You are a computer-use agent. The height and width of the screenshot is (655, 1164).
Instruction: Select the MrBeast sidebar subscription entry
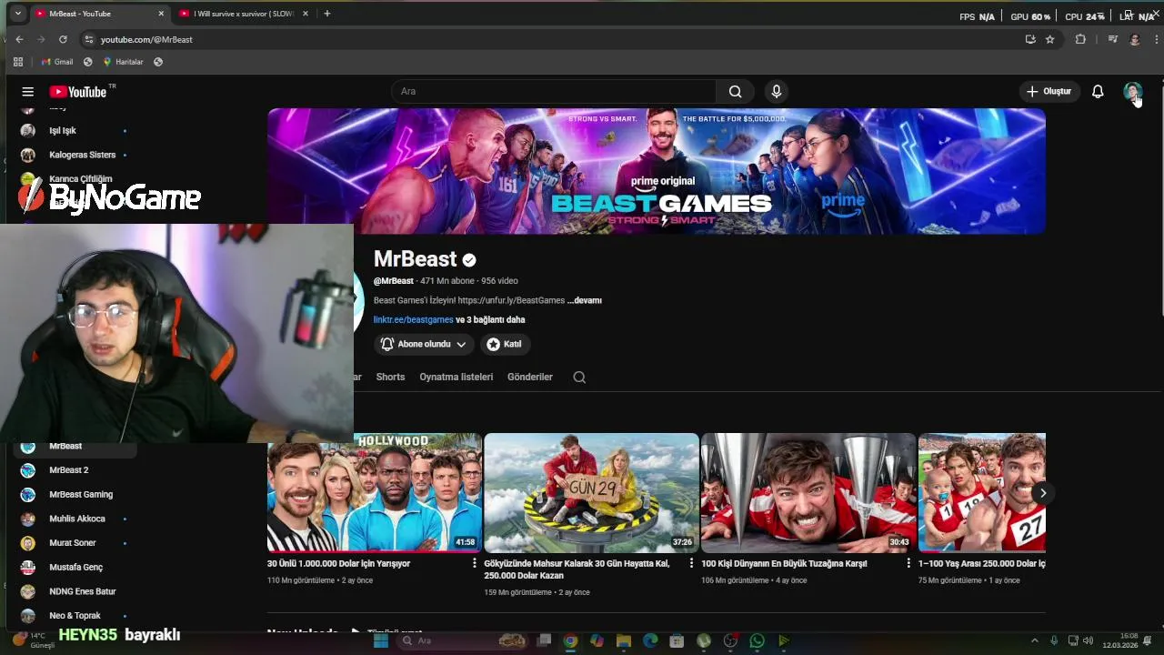click(65, 446)
